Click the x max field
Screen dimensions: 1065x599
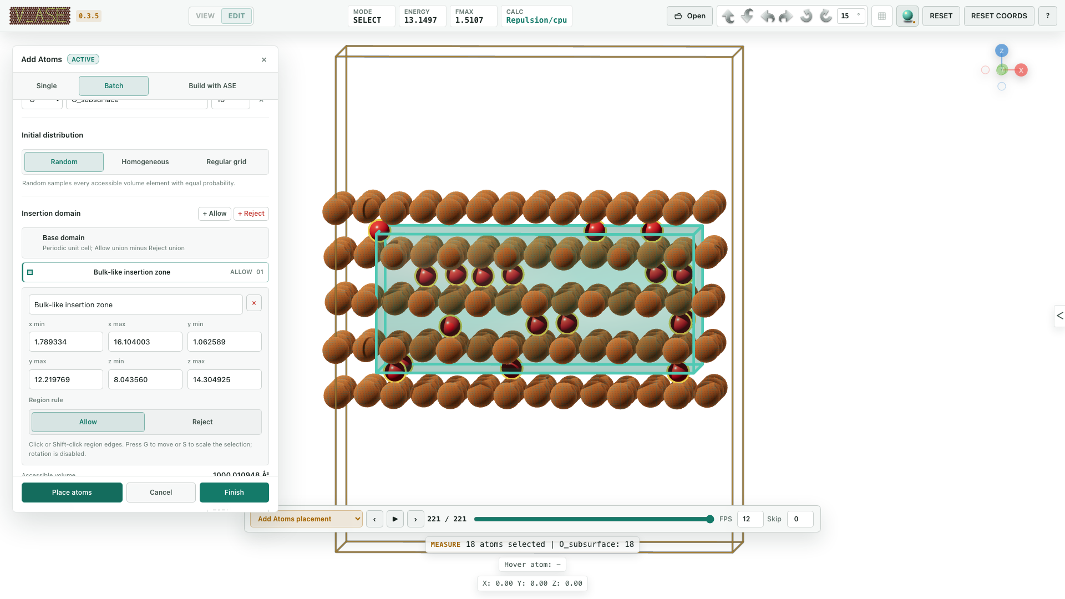(x=145, y=342)
